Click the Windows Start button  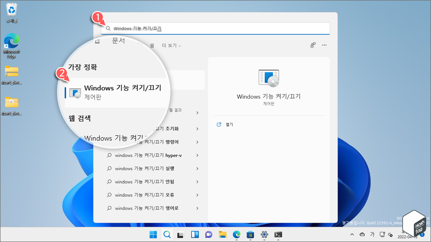[153, 235]
